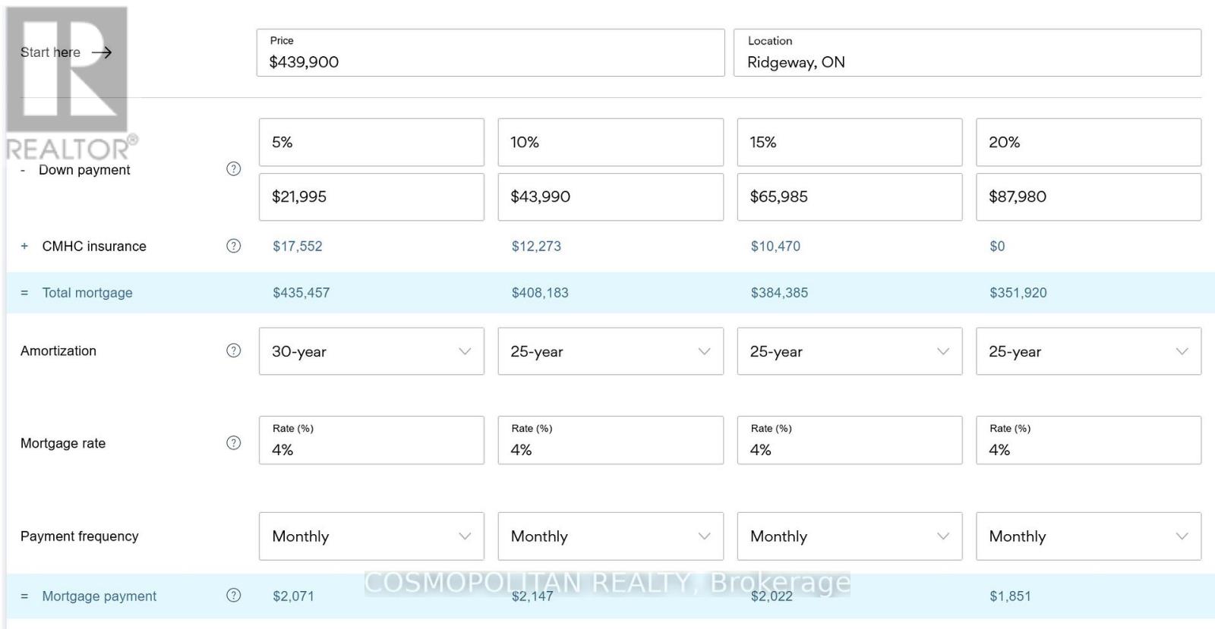Edit the $43,990 down payment amount
Image resolution: width=1215 pixels, height=629 pixels.
tap(610, 197)
